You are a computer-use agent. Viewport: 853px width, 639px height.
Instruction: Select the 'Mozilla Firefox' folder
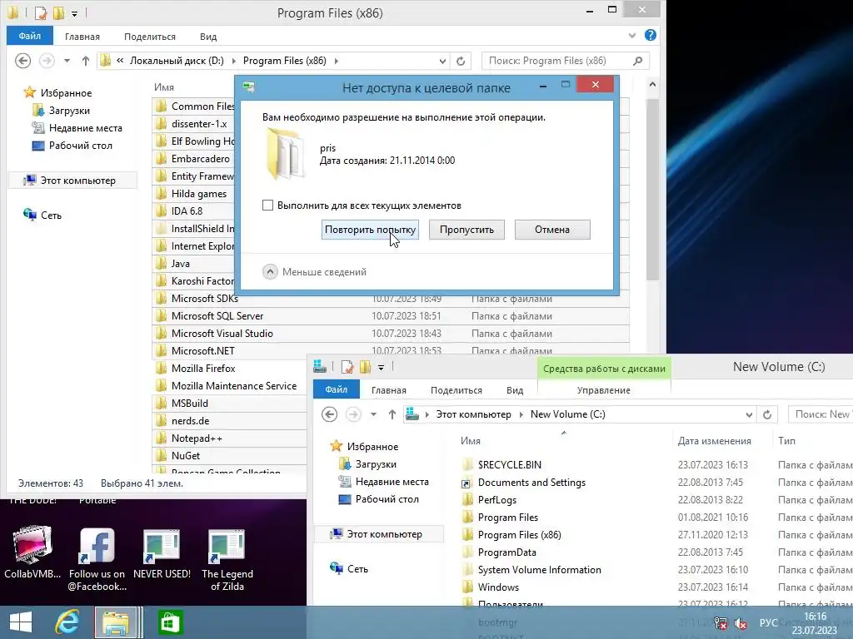pos(203,368)
